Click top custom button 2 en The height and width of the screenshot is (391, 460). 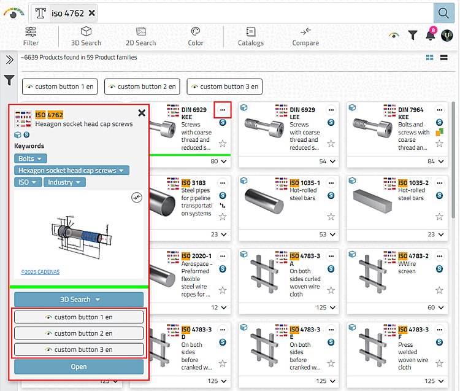[142, 87]
